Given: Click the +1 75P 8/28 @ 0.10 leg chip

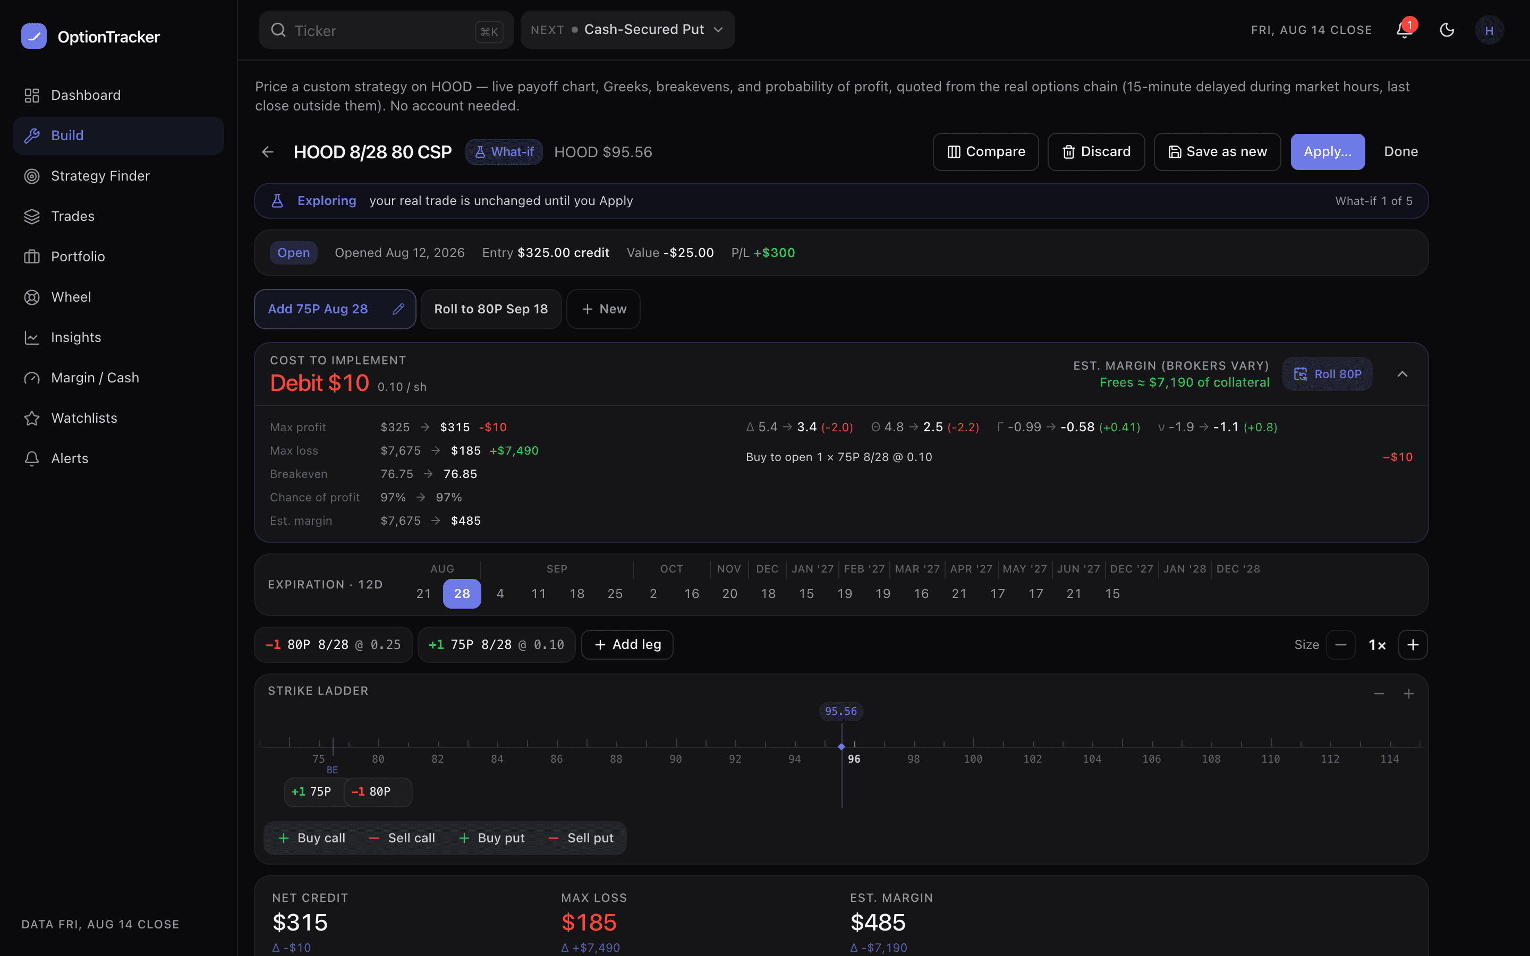Looking at the screenshot, I should [496, 645].
